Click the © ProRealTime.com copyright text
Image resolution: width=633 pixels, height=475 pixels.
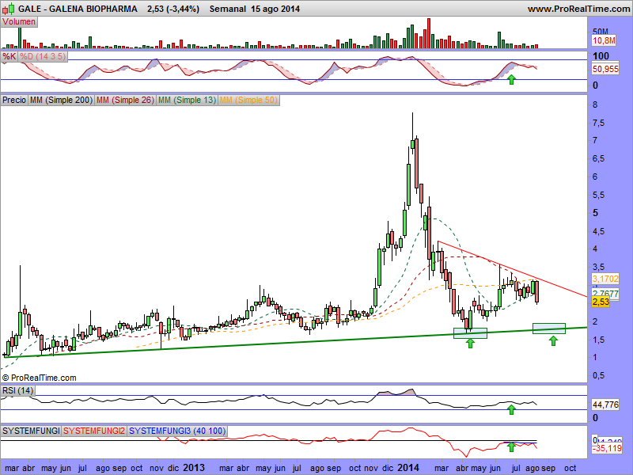click(39, 378)
